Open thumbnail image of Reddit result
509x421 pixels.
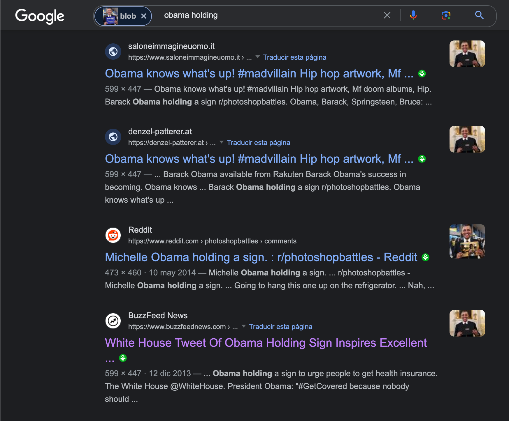point(467,241)
